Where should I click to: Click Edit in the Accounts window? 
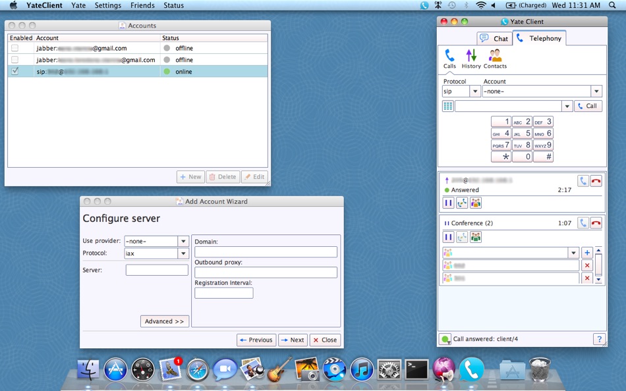pyautogui.click(x=254, y=177)
